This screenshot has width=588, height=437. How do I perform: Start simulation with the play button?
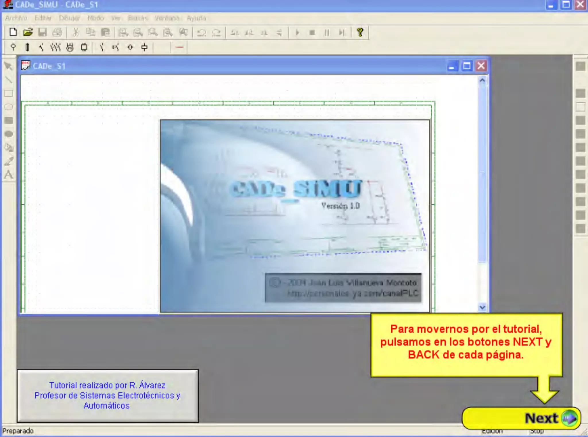(x=297, y=32)
